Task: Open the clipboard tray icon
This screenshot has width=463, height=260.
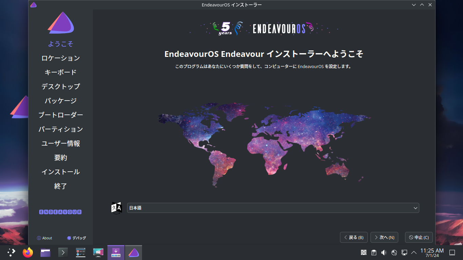Action: coord(374,252)
